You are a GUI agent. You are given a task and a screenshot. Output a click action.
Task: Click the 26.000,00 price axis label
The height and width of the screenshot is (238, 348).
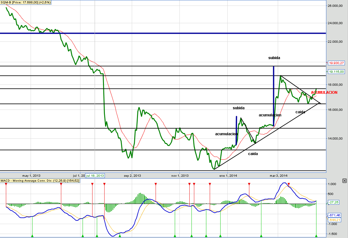[336, 6]
